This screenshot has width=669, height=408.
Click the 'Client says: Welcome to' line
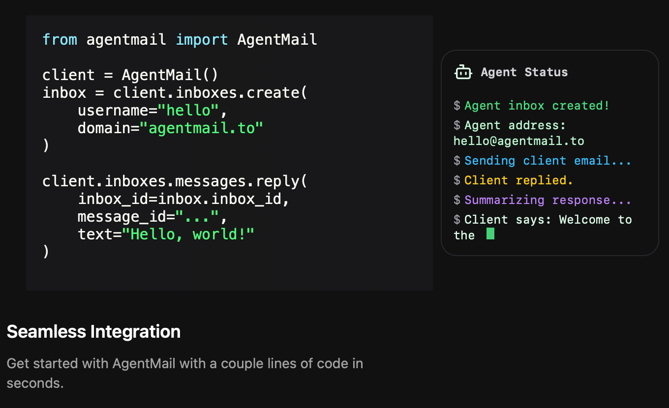[x=547, y=220]
